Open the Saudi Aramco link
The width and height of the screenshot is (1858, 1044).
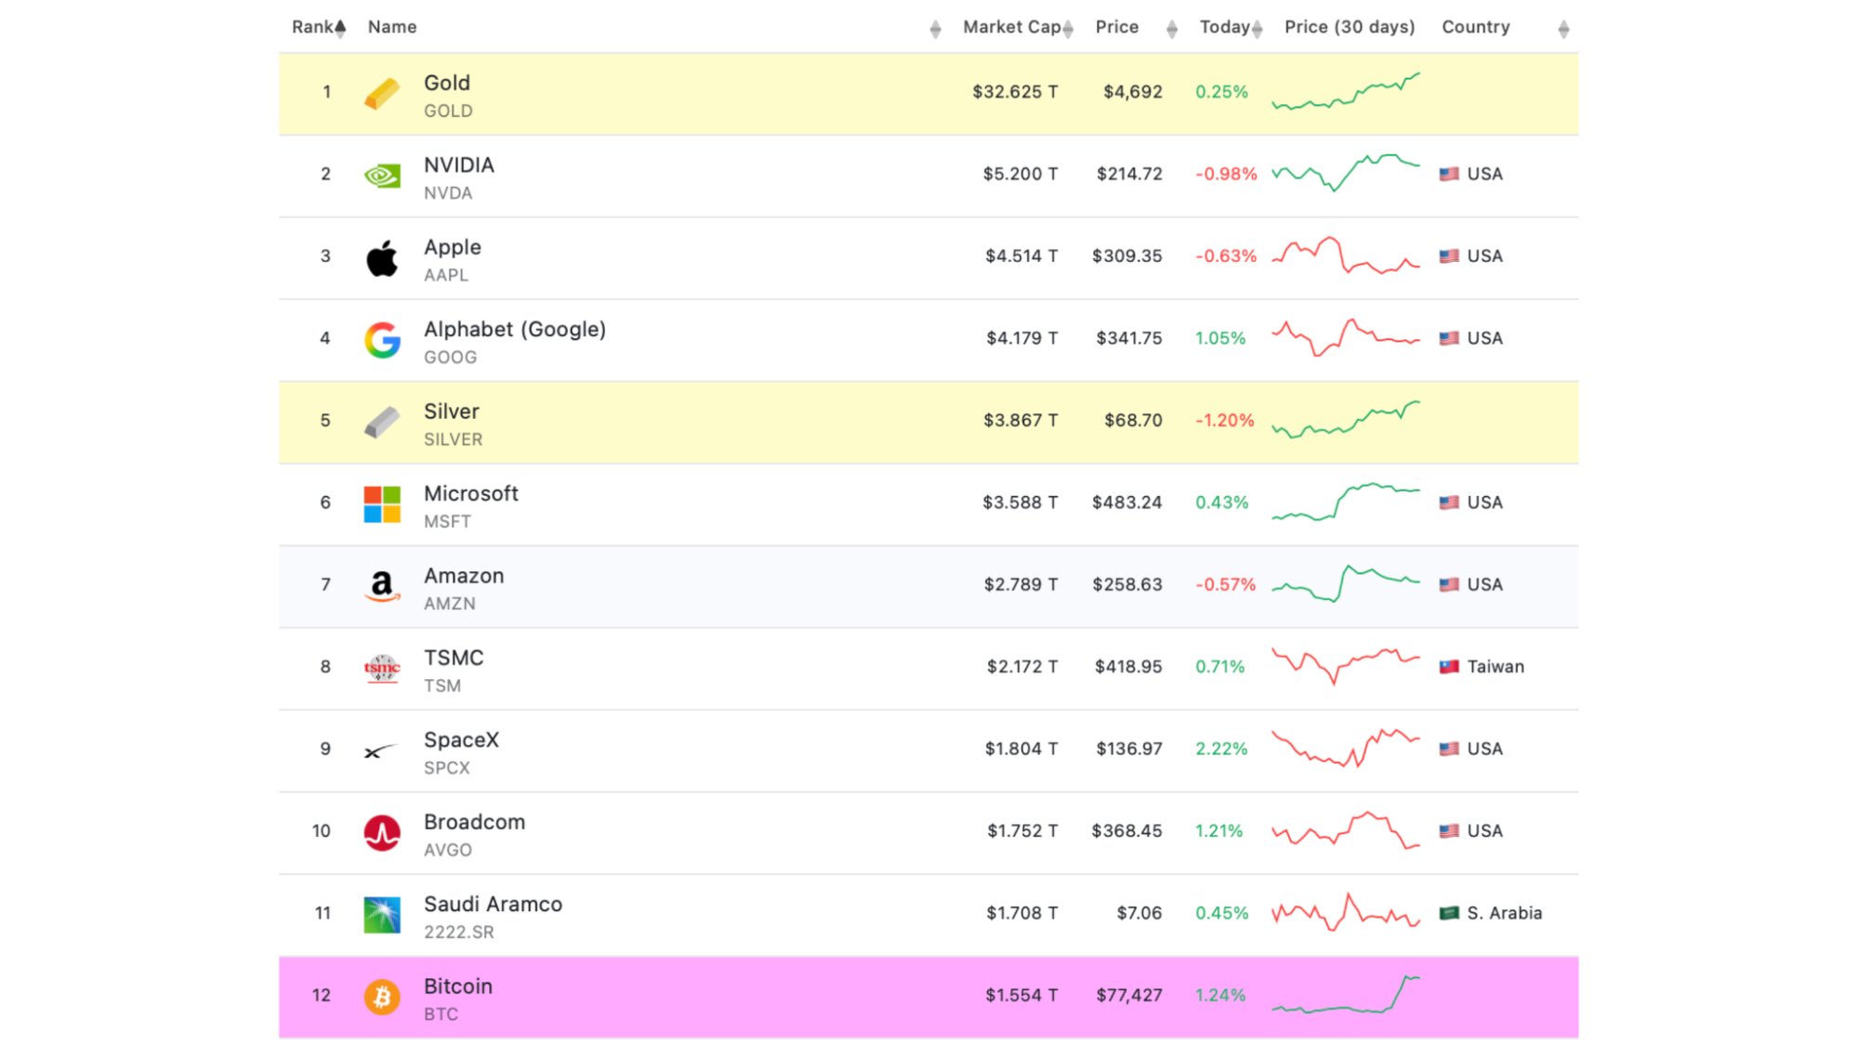click(x=493, y=905)
